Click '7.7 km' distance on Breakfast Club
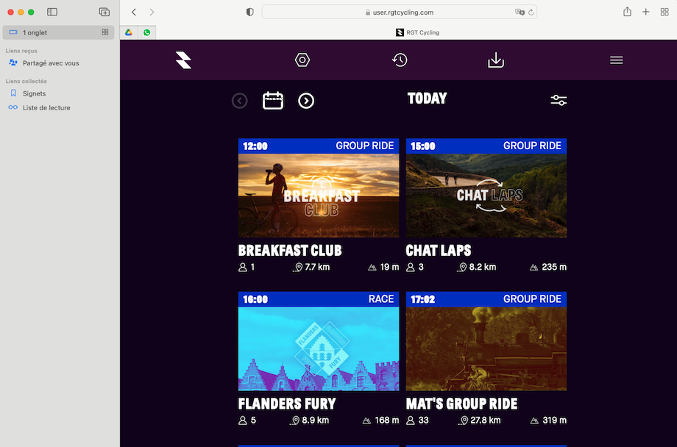677x447 pixels. pos(317,267)
